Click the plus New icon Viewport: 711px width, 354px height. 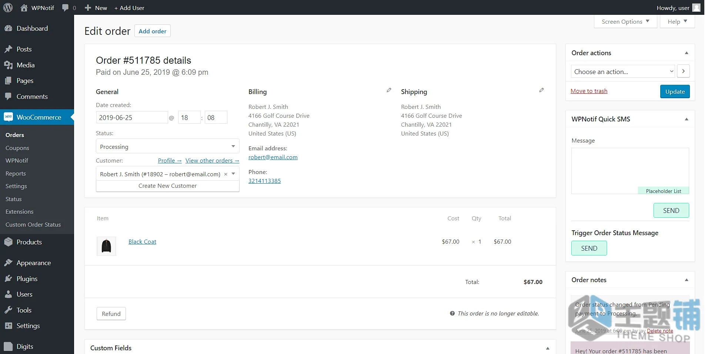[88, 8]
